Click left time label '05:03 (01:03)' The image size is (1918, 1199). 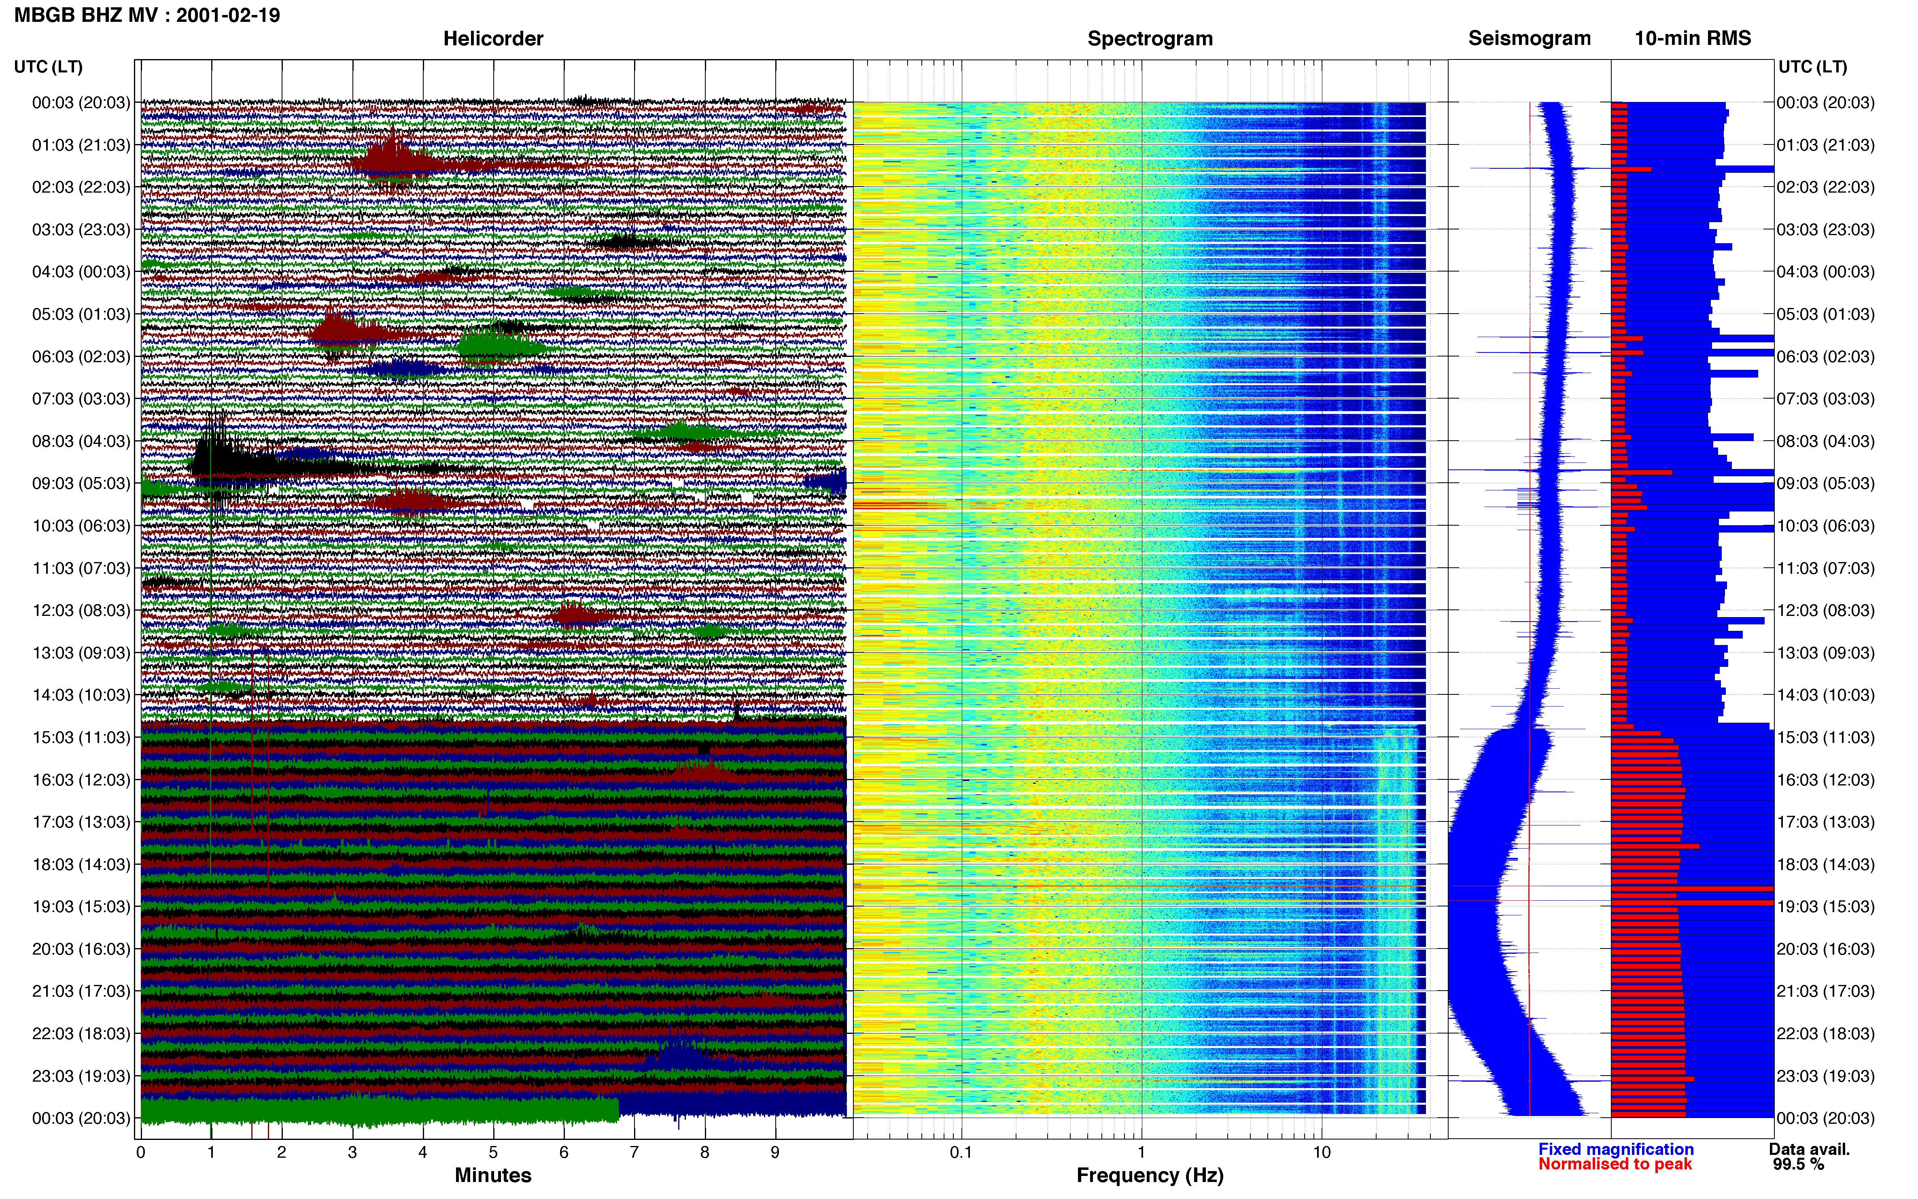coord(81,314)
